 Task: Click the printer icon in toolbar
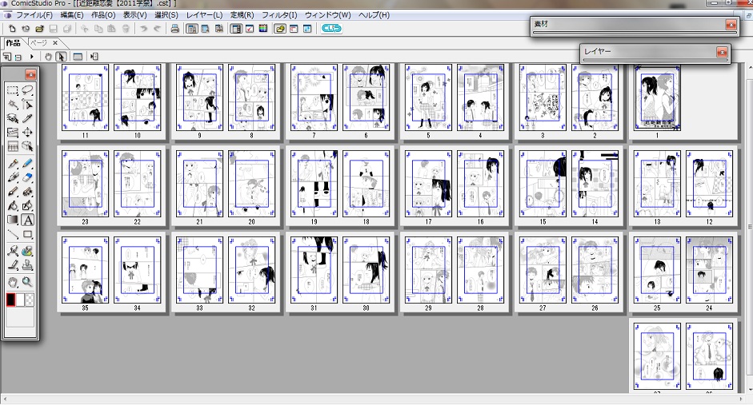pos(174,29)
